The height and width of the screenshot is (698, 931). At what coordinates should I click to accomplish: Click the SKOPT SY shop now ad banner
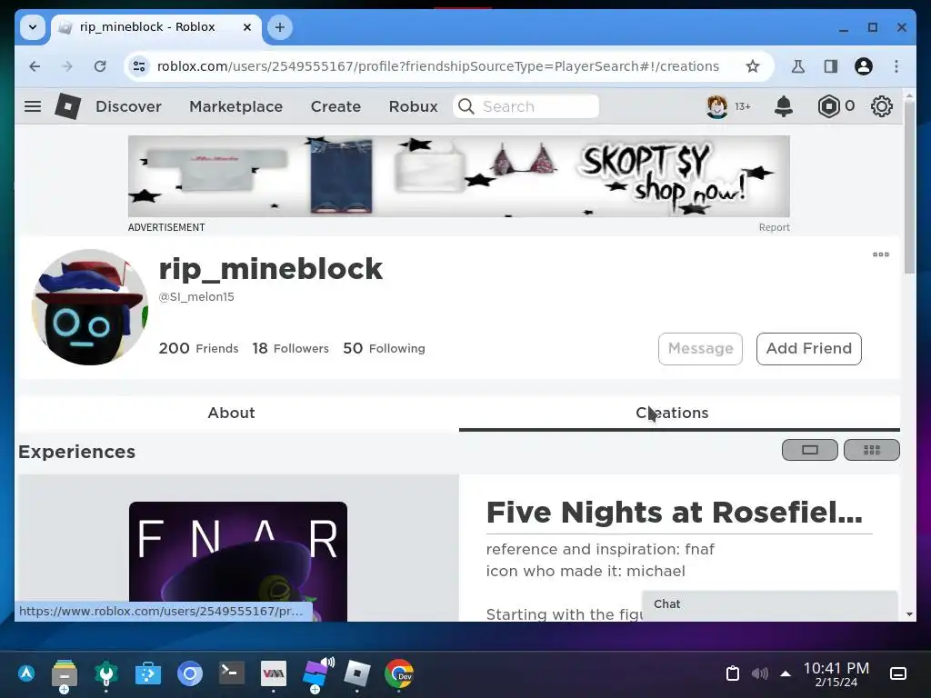[x=459, y=176]
